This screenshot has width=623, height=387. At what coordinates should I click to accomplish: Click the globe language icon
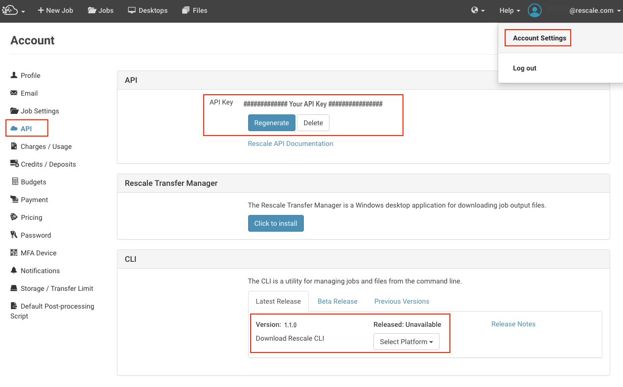click(475, 10)
